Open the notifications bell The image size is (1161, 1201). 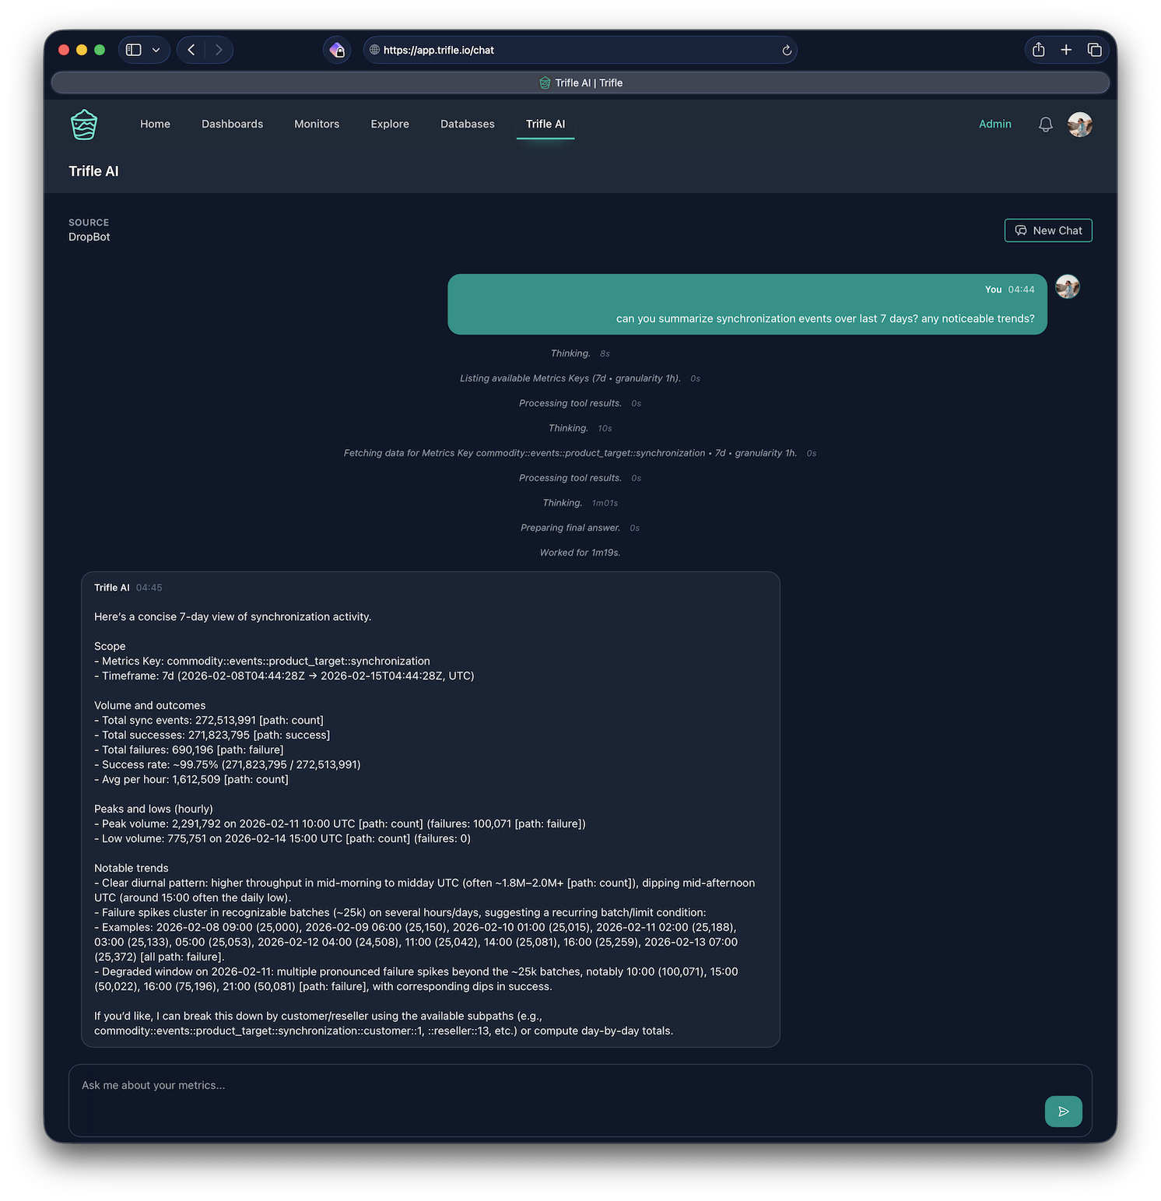pyautogui.click(x=1045, y=124)
